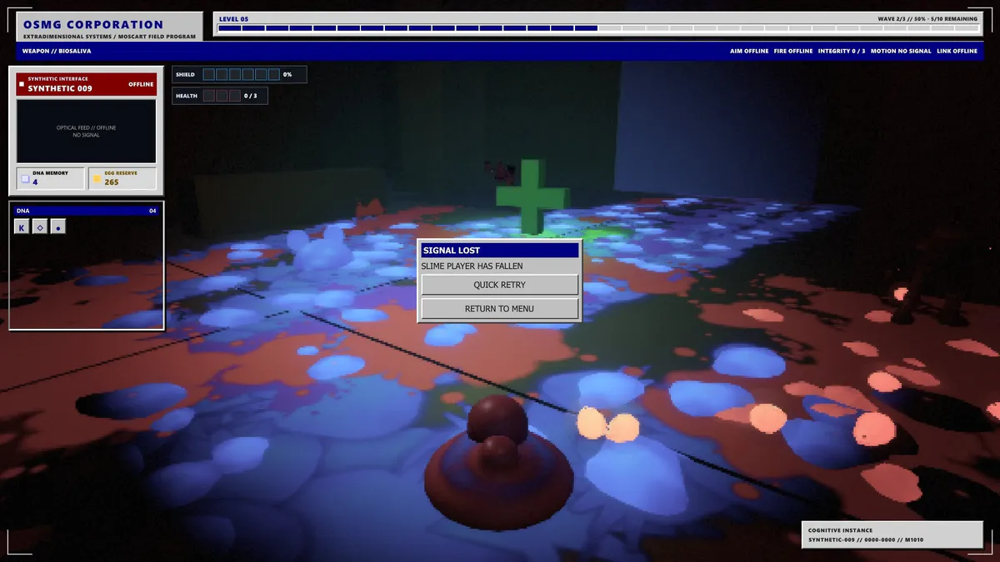The width and height of the screenshot is (1000, 562).
Task: Click the MOTION NO SIGNAL status
Action: (x=901, y=51)
